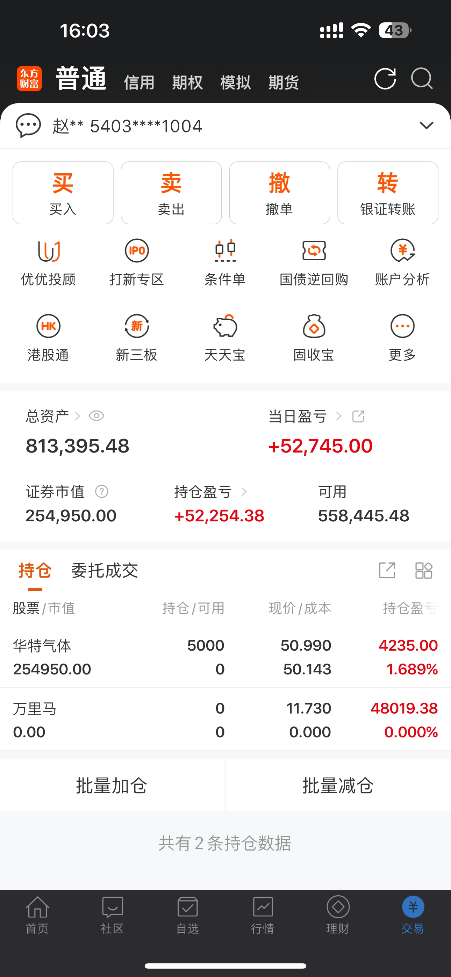Screen dimensions: 451x977
Task: Expand account selector dropdown chevron
Action: [x=426, y=125]
